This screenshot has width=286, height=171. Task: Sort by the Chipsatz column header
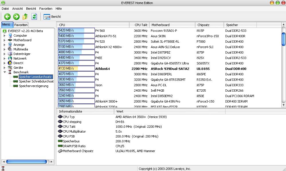click(209, 25)
